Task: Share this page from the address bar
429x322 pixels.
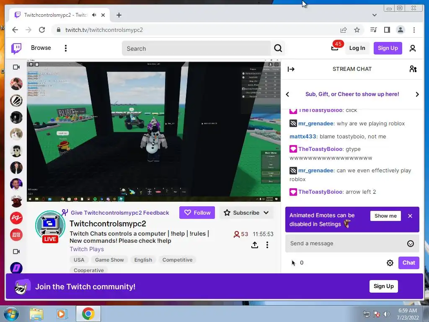Action: tap(344, 30)
